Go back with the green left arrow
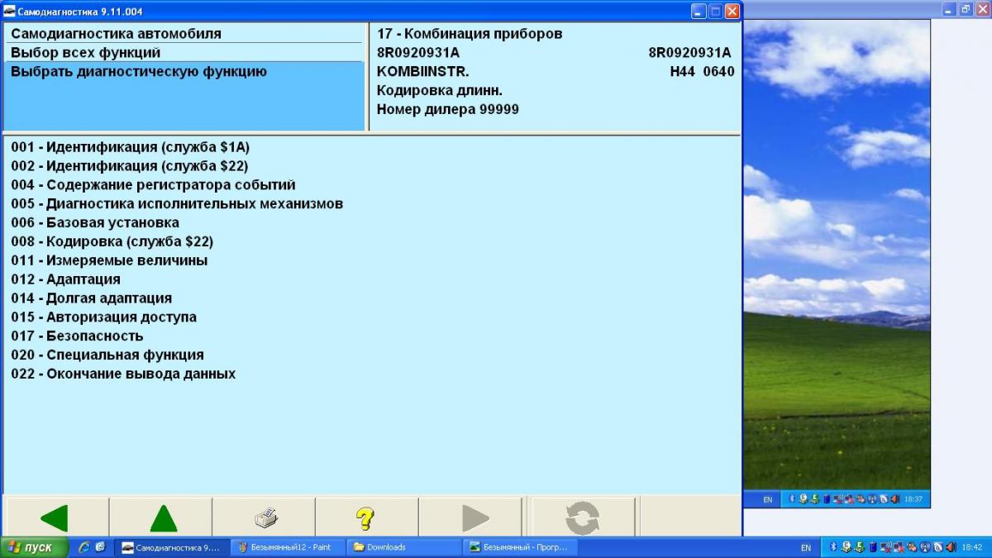 click(x=56, y=517)
